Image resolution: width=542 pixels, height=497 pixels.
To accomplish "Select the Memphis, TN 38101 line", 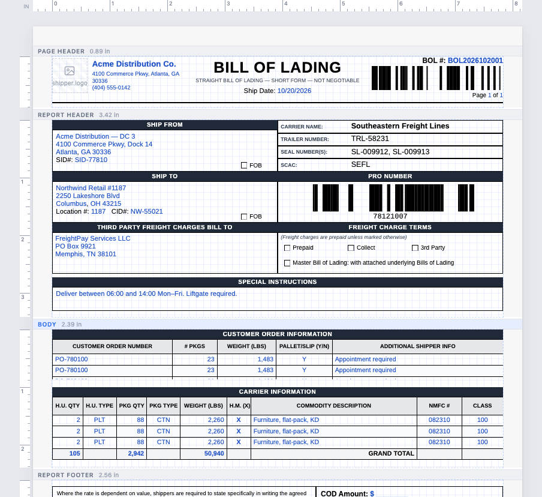I will pos(86,254).
